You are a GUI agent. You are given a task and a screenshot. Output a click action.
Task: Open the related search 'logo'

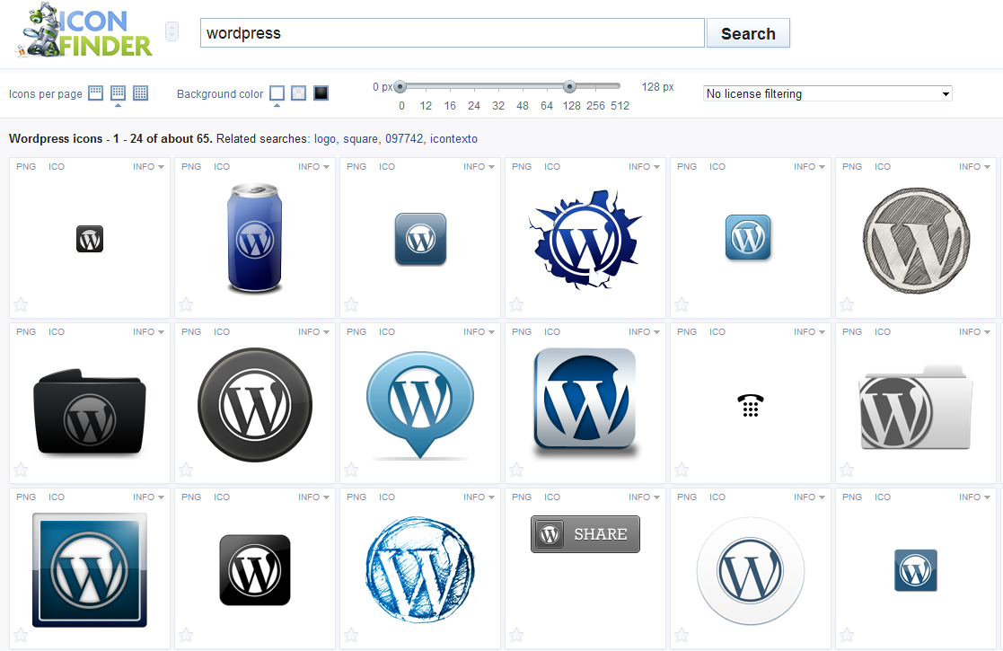pyautogui.click(x=325, y=139)
